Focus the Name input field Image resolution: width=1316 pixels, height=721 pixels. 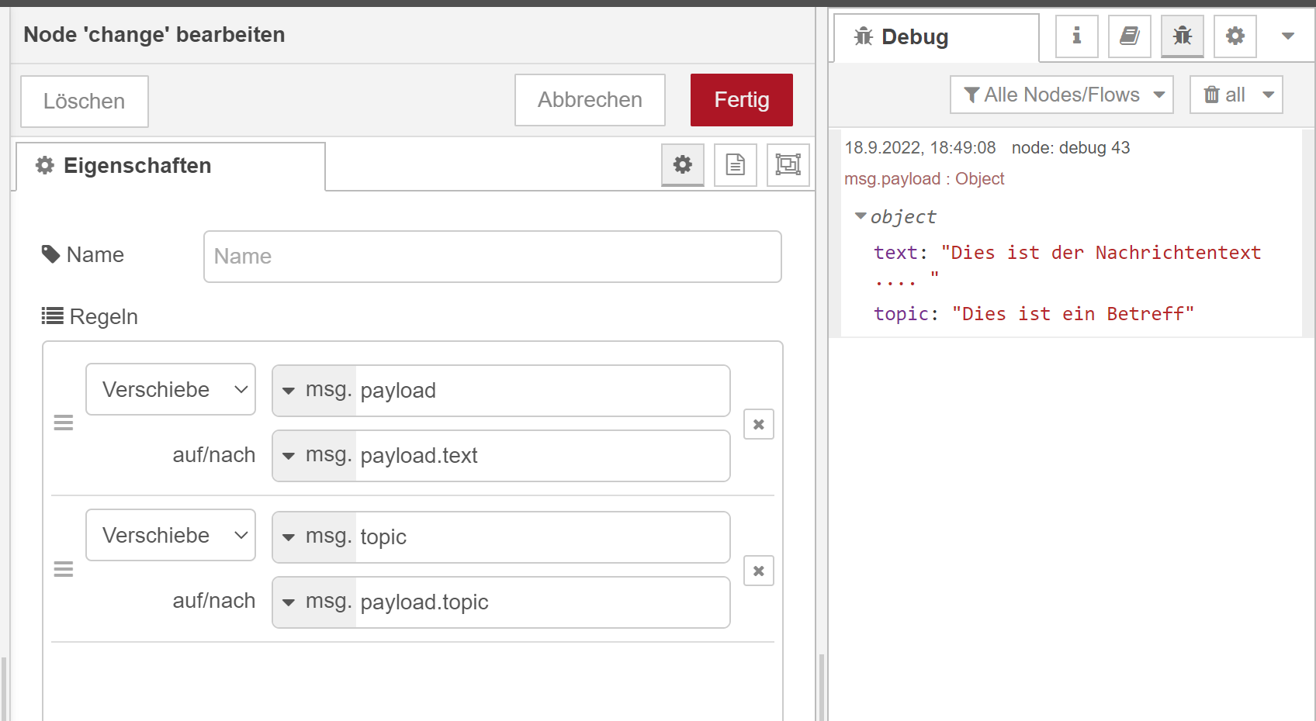tap(493, 257)
